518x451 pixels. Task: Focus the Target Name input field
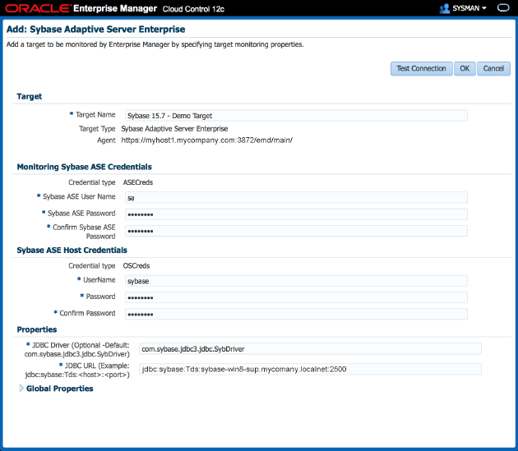point(296,116)
